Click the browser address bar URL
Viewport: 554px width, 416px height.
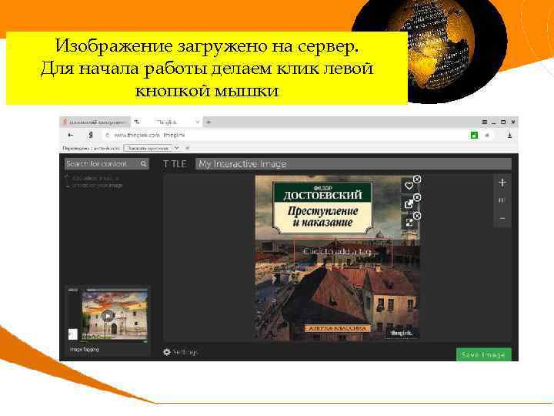149,135
